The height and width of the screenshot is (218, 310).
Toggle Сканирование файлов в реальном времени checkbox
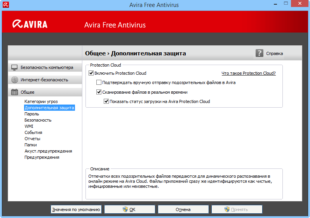pyautogui.click(x=99, y=92)
